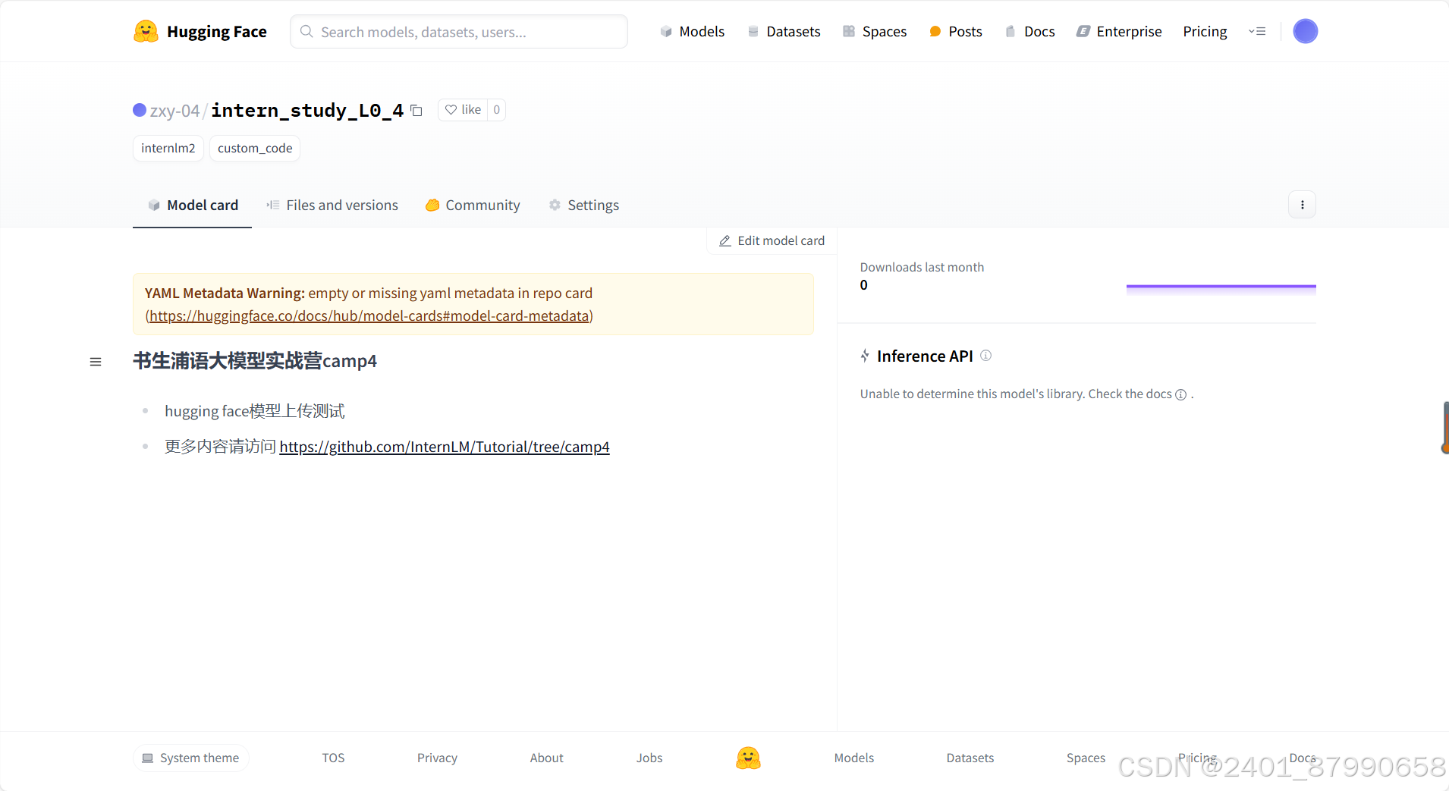
Task: Click the Hugging Face brand text
Action: tap(217, 32)
